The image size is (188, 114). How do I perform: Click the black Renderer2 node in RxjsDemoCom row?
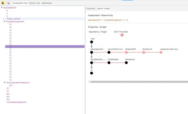[126, 63]
